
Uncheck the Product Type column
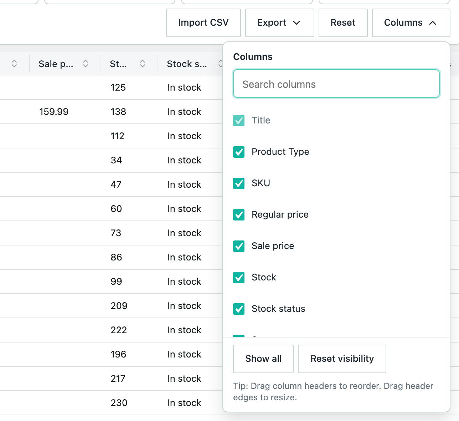coord(239,152)
